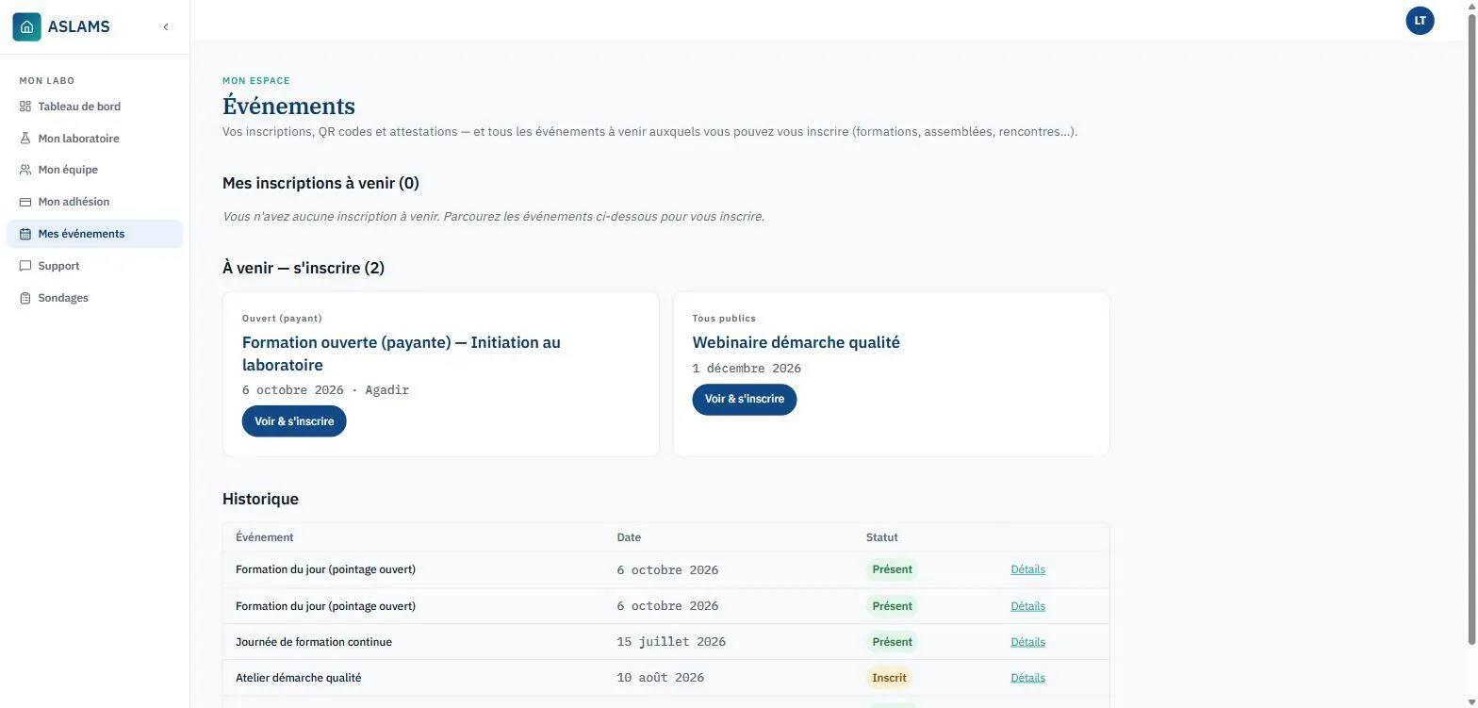The height and width of the screenshot is (708, 1478).
Task: Open Webinaire démarche qualité event title
Action: click(x=796, y=342)
